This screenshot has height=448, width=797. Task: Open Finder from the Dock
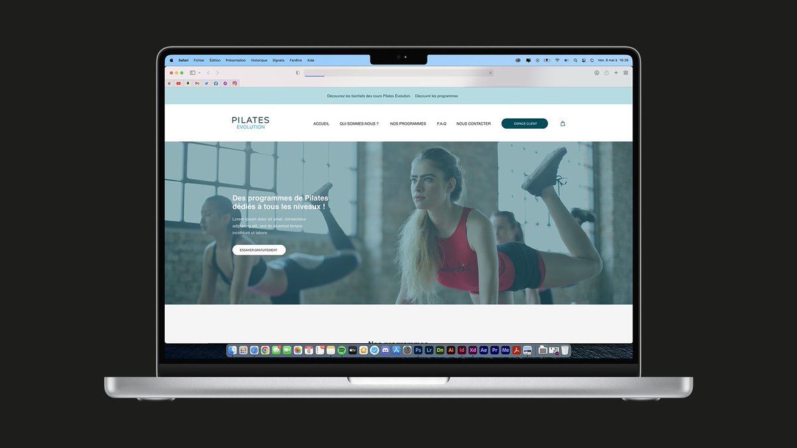click(x=232, y=350)
